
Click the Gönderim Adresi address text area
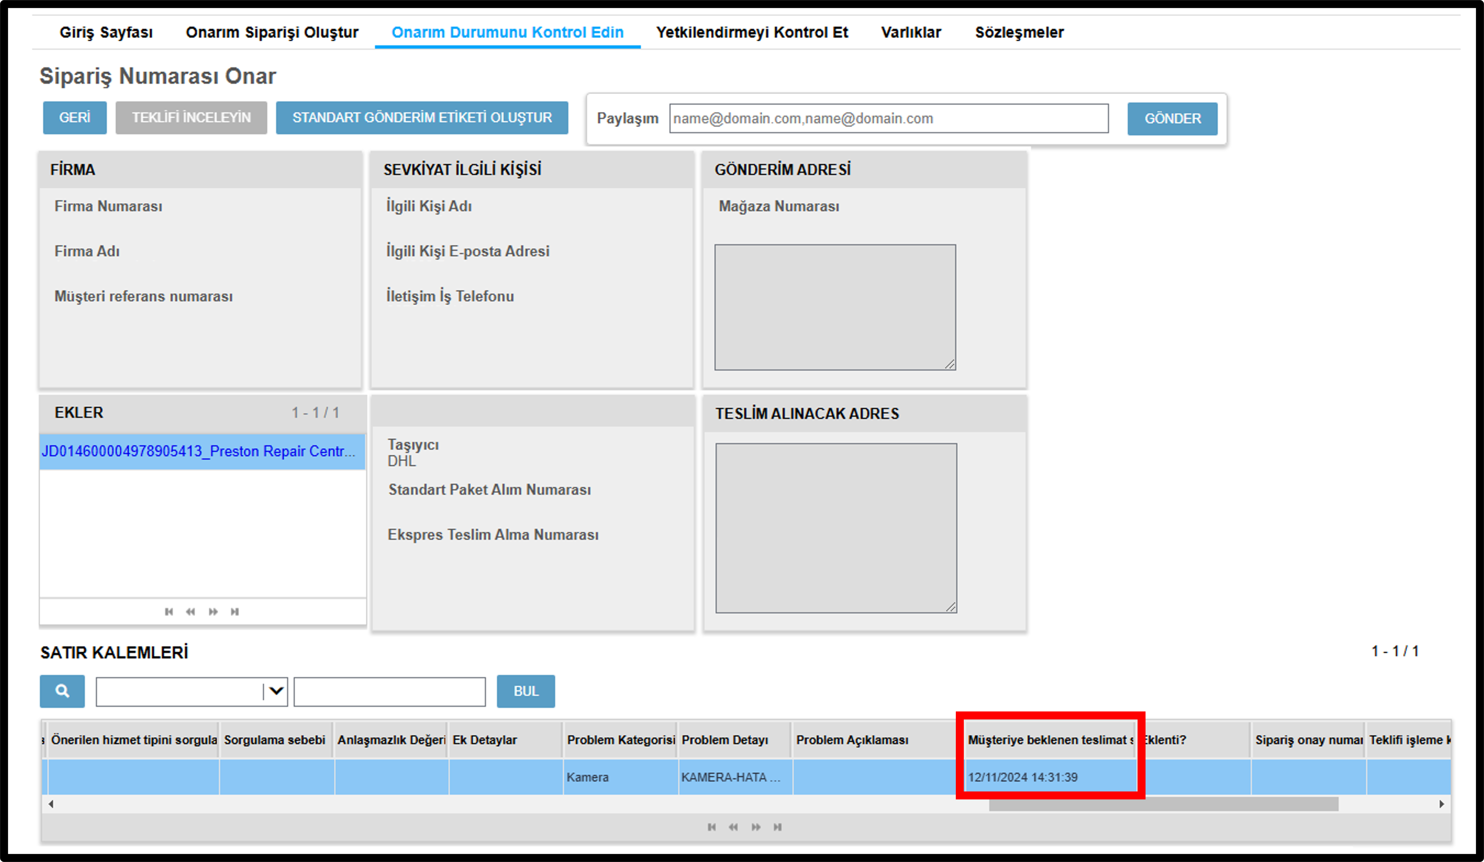coord(835,307)
